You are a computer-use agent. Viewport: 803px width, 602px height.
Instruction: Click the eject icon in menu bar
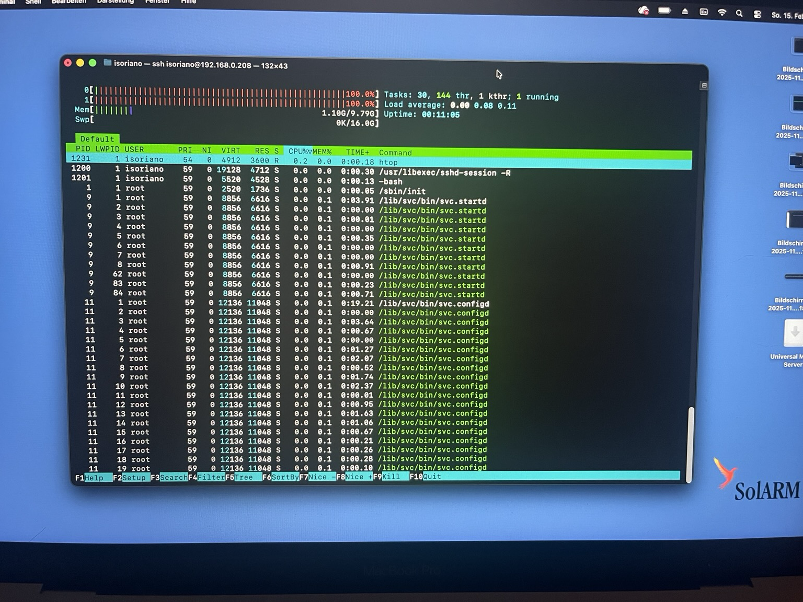(x=685, y=11)
